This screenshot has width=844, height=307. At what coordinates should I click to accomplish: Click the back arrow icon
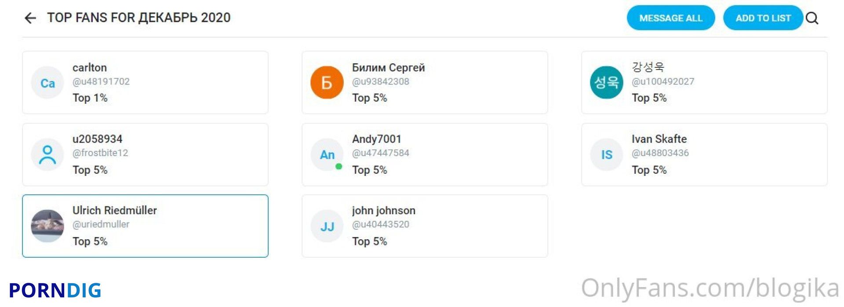(30, 18)
